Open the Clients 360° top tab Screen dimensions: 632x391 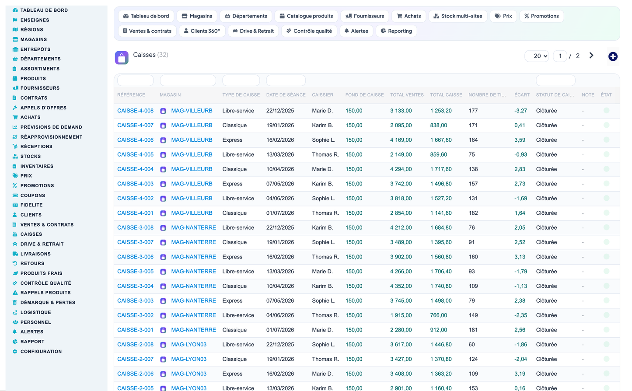point(202,31)
